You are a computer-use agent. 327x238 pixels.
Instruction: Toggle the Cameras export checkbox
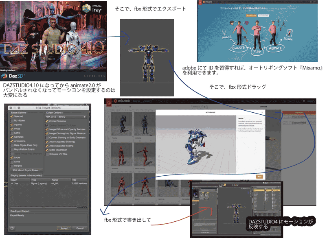(12, 137)
